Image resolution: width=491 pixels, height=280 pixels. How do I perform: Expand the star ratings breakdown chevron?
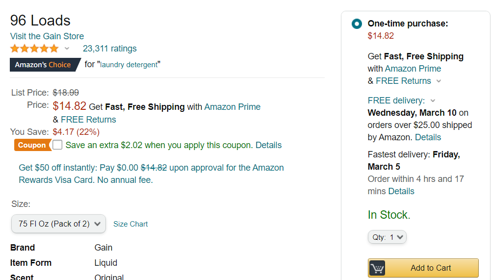(67, 49)
